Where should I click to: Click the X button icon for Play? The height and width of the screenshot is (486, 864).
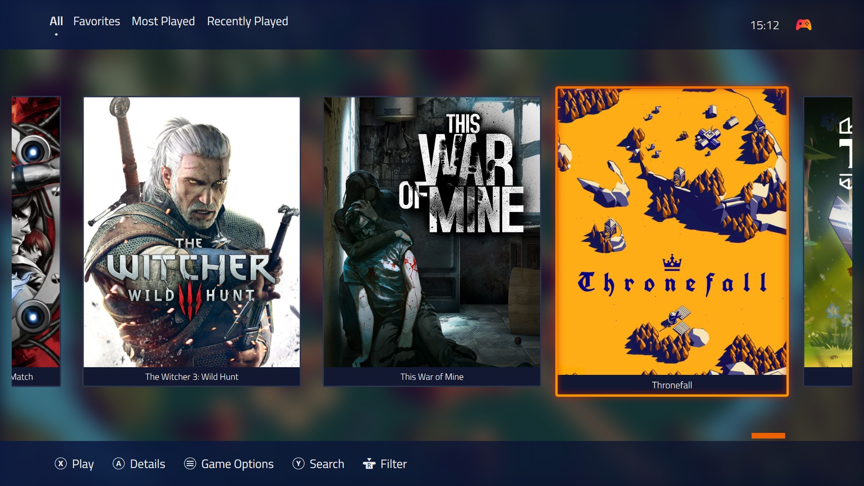[x=61, y=463]
